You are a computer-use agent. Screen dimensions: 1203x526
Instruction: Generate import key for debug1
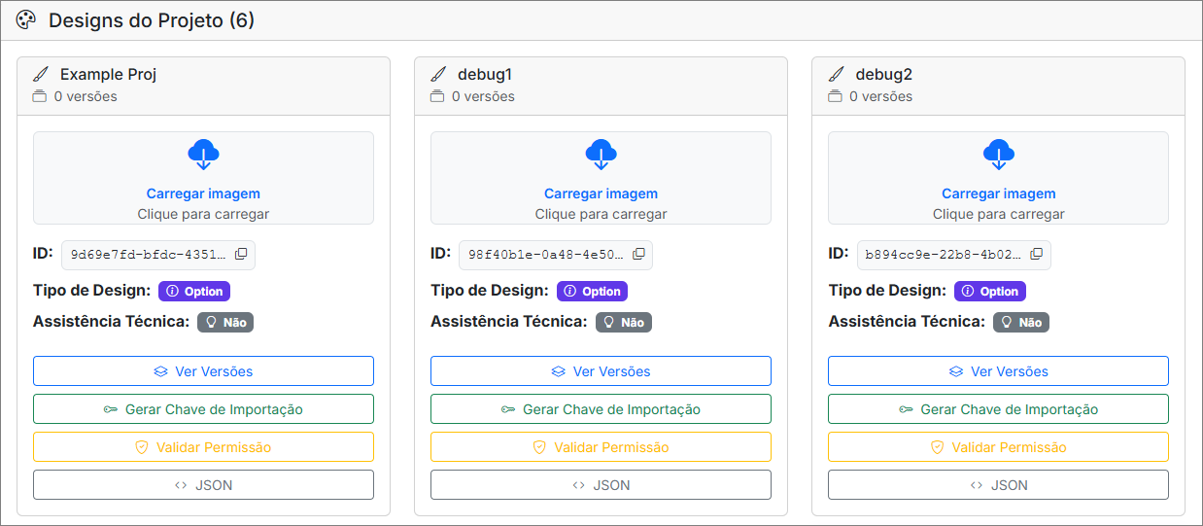pyautogui.click(x=601, y=409)
